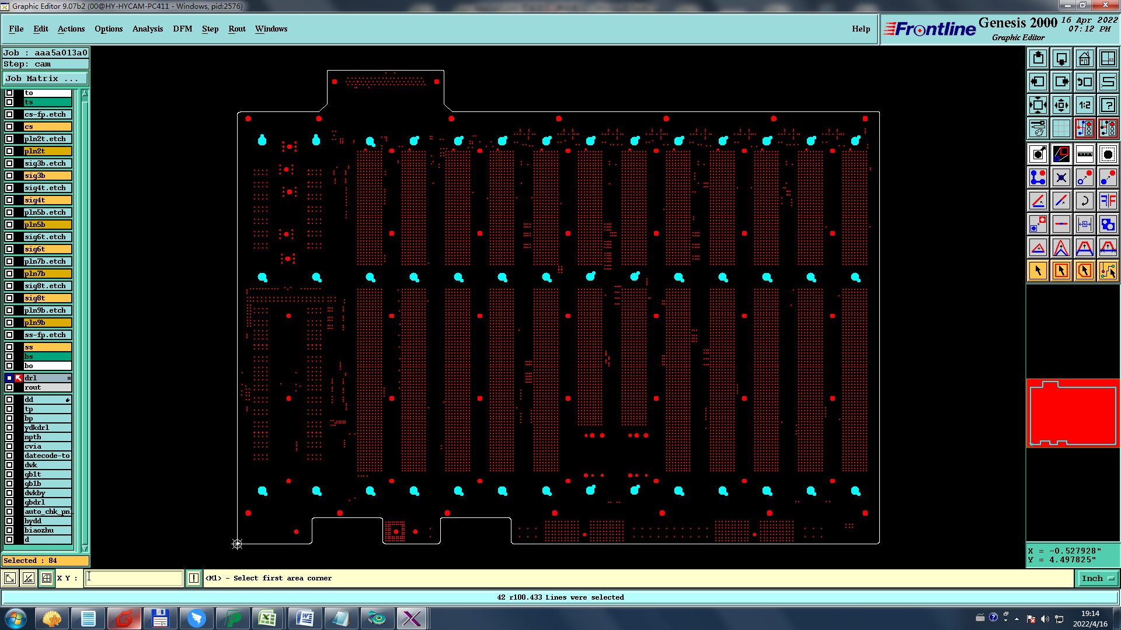This screenshot has height=630, width=1121.
Task: Toggle the checkbox for layer rout
Action: tap(9, 387)
